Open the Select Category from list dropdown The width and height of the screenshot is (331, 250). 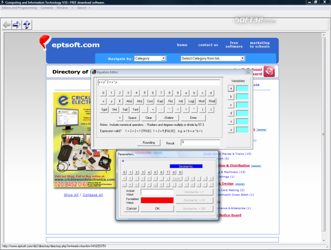point(213,58)
